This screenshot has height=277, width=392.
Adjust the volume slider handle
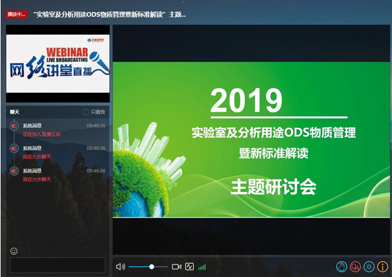tap(151, 267)
